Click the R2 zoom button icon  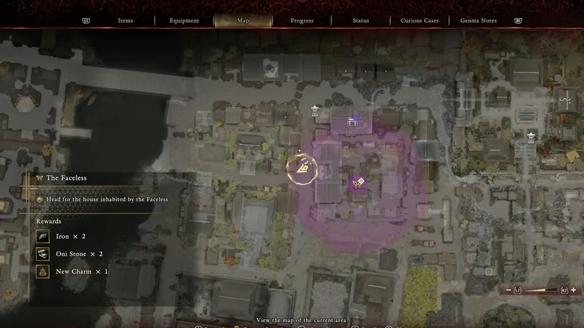click(564, 290)
